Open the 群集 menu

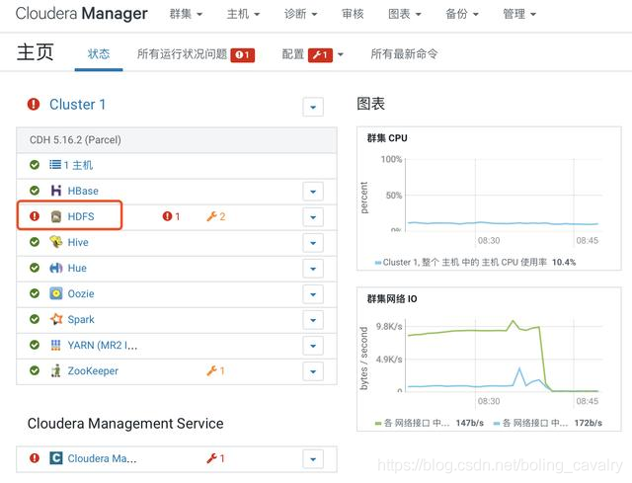coord(186,14)
